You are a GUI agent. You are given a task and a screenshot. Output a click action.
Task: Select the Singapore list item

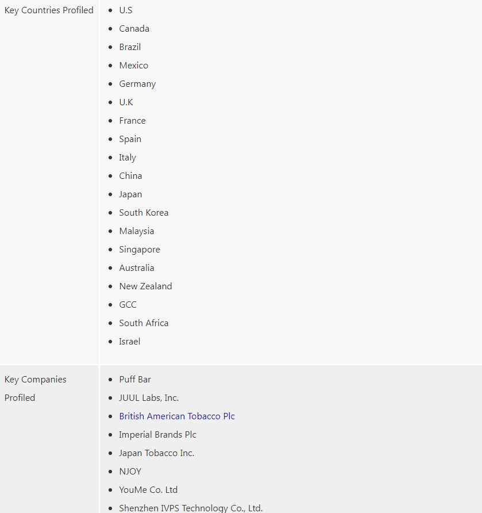(x=140, y=250)
